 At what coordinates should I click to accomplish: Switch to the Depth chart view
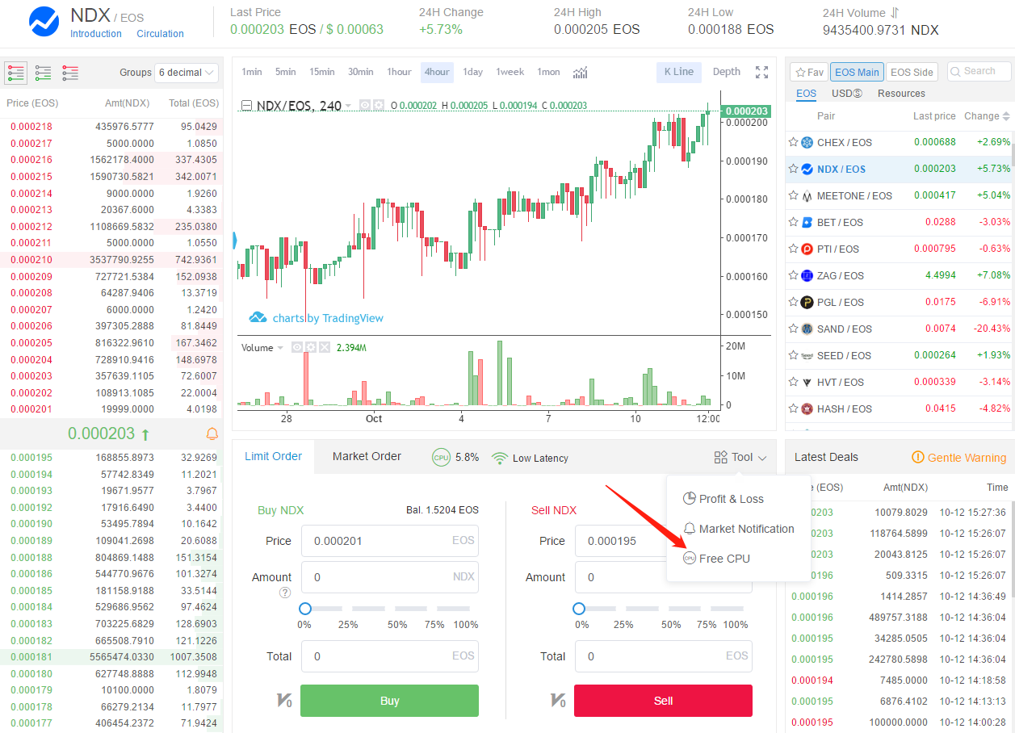726,72
